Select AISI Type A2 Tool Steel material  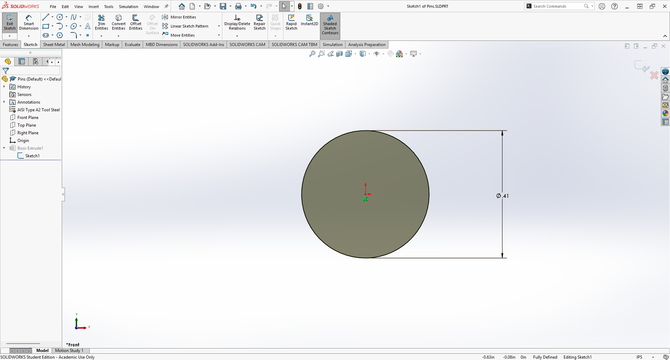coord(38,110)
